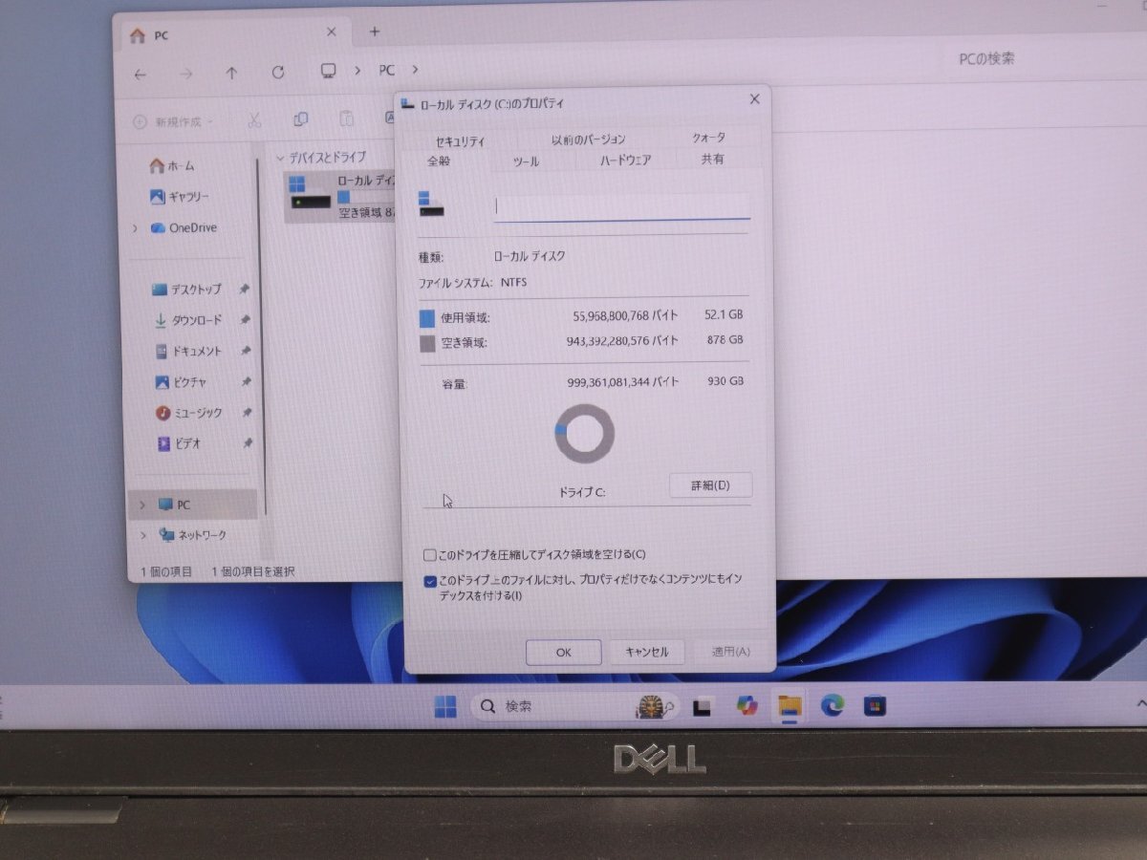The image size is (1147, 860).
Task: Expand the OneDrive tree node
Action: pyautogui.click(x=135, y=228)
